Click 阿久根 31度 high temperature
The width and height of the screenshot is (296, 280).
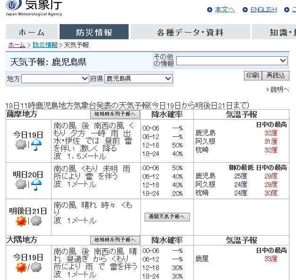(271, 141)
